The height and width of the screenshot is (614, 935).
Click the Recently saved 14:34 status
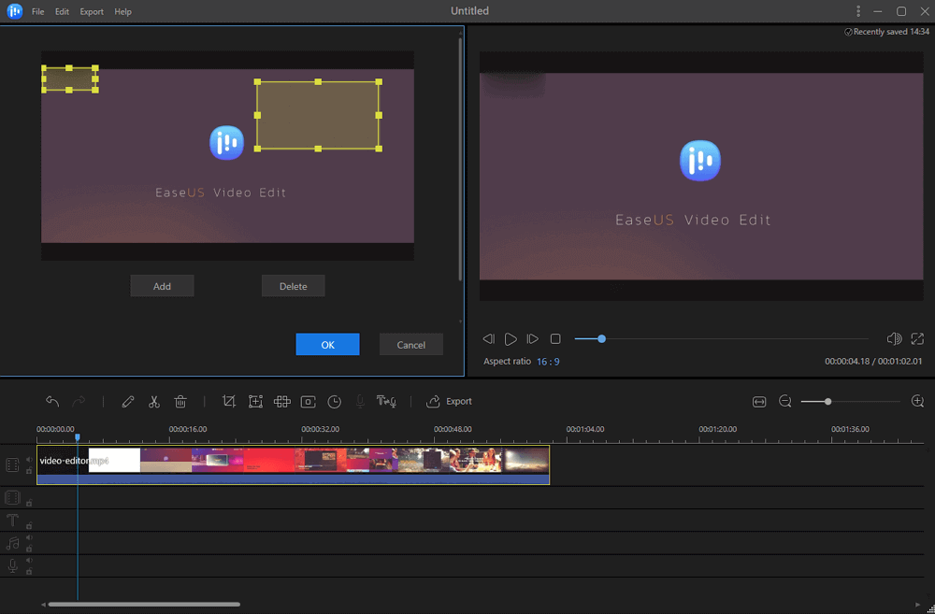pyautogui.click(x=886, y=32)
